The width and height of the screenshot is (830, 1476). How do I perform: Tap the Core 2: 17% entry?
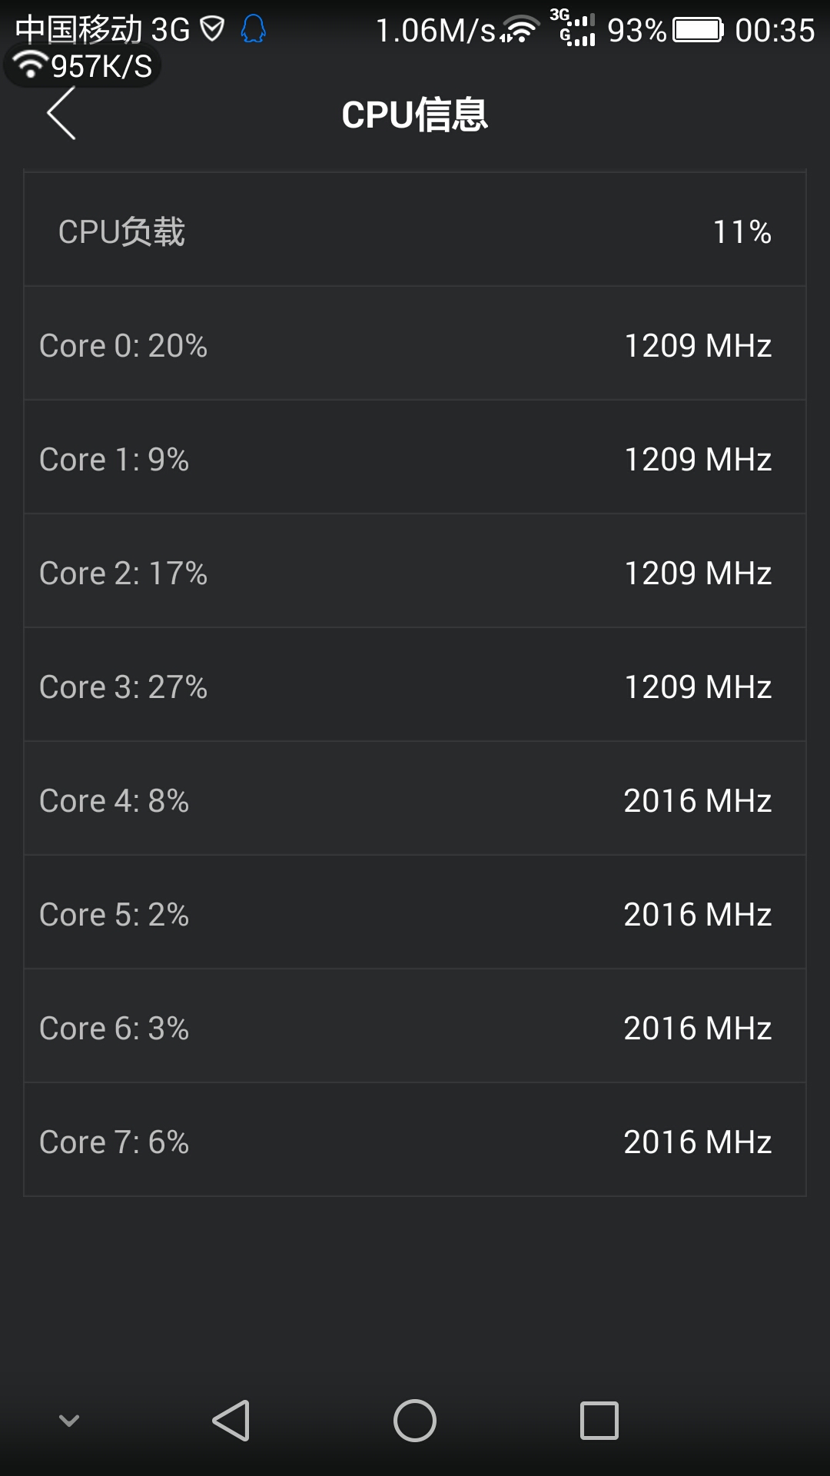(x=415, y=573)
